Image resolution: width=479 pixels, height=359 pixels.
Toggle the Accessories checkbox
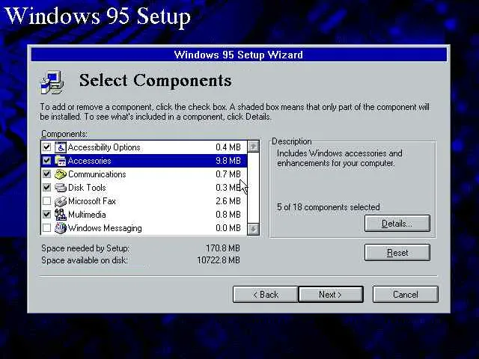click(46, 161)
